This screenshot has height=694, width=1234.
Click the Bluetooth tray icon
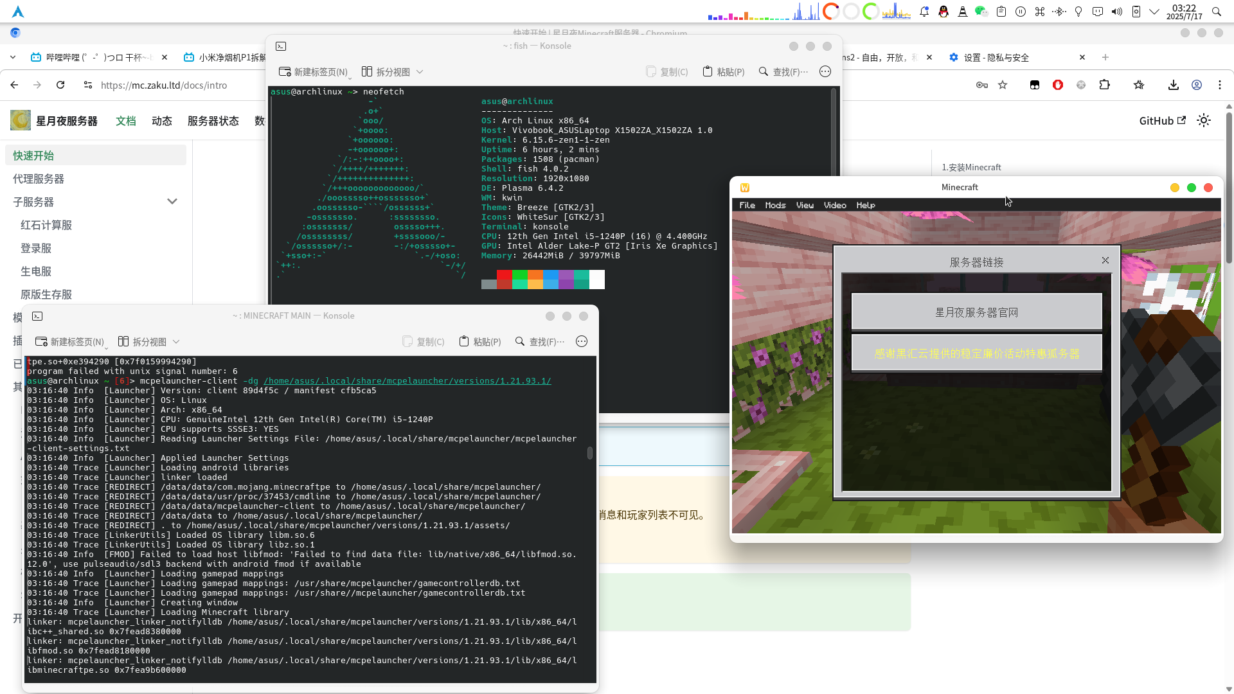pos(1060,12)
